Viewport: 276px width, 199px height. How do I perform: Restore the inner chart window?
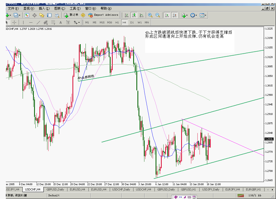point(267,9)
